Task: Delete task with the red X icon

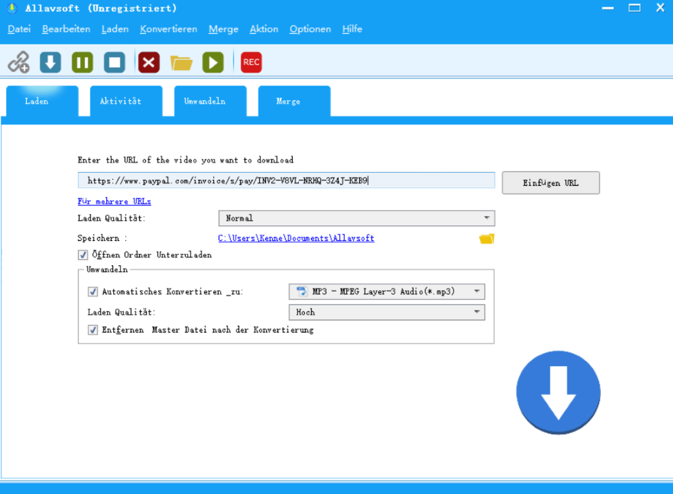Action: click(x=149, y=62)
